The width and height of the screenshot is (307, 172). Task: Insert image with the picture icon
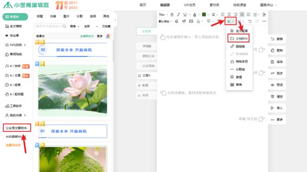point(191,21)
